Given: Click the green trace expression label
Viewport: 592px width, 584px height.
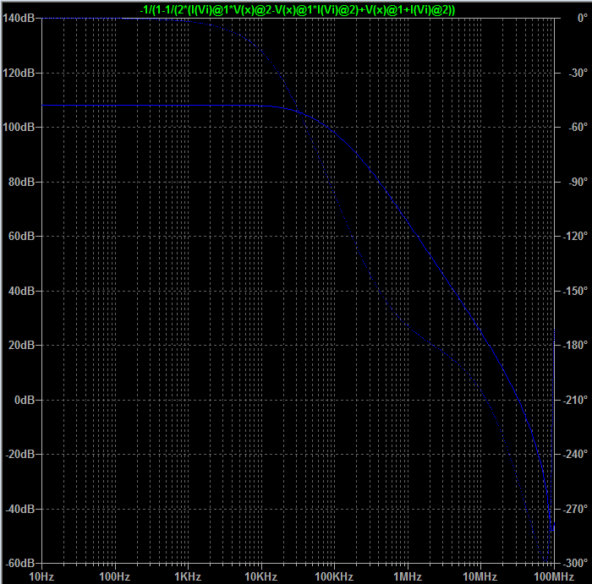Looking at the screenshot, I should pos(297,9).
